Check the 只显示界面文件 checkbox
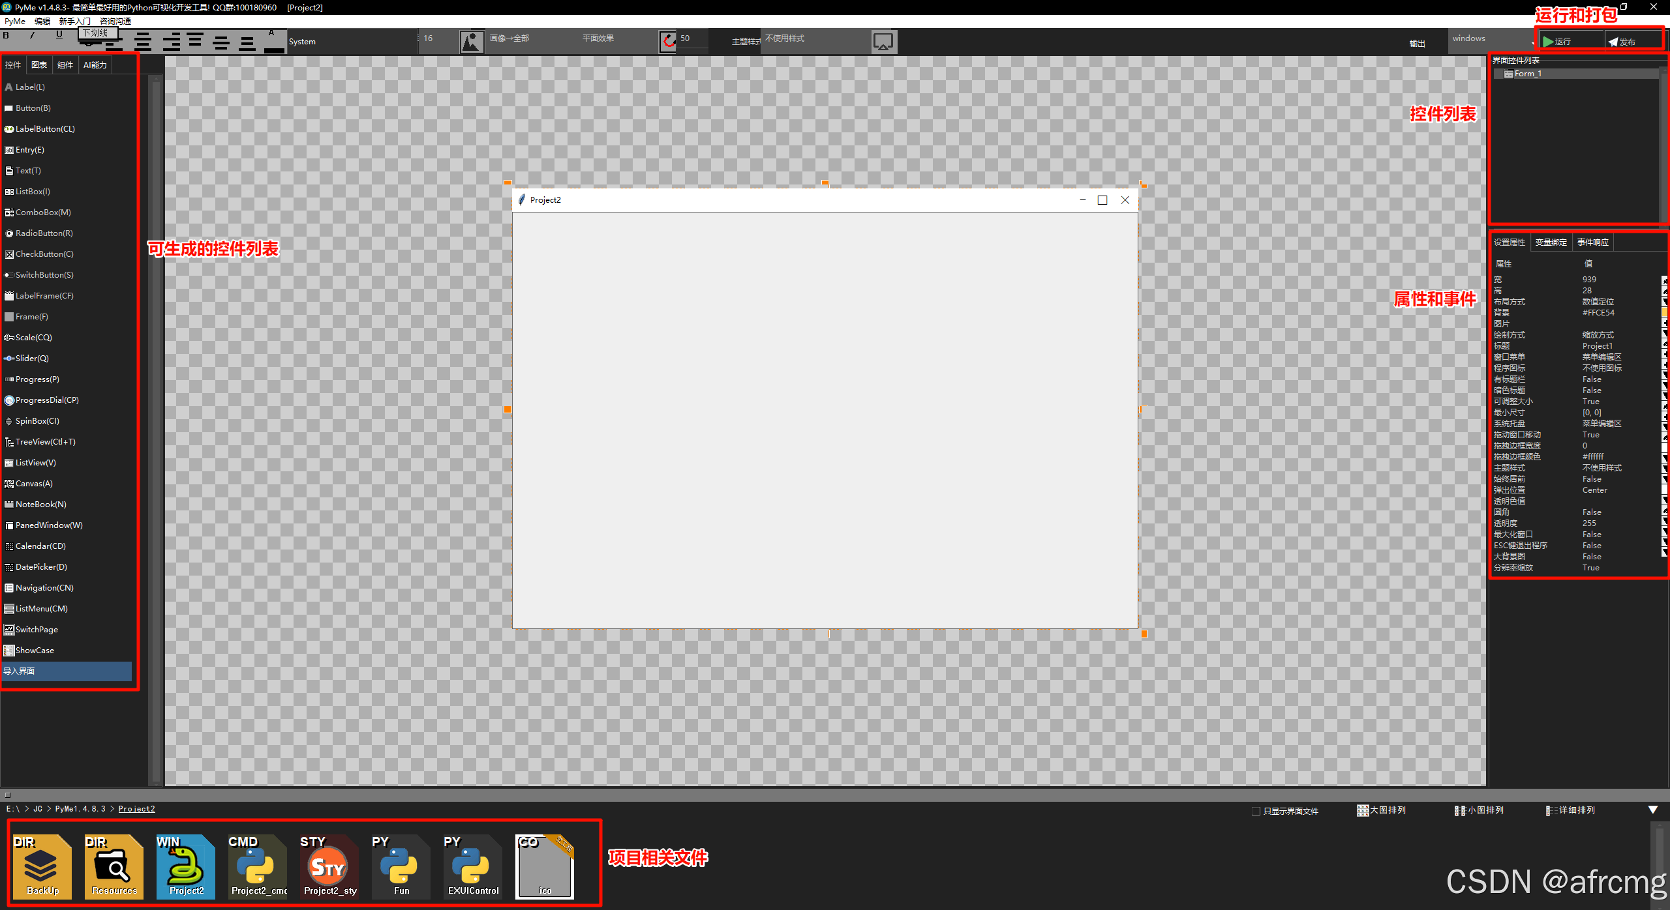Screen dimensions: 1670x910 coord(1256,811)
